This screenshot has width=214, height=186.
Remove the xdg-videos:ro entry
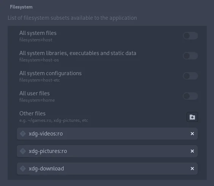click(x=192, y=134)
